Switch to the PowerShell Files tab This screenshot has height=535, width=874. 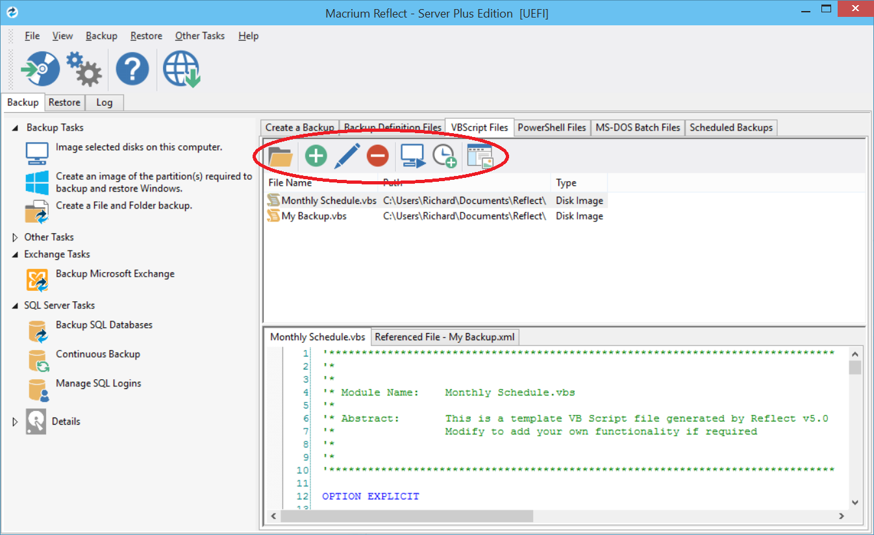[551, 127]
